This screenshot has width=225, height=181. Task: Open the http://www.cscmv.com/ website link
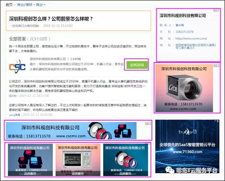click(191, 39)
